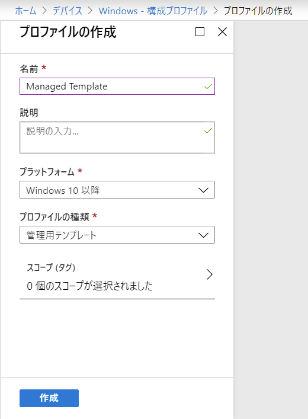Click the maximize square icon of the panel
The width and height of the screenshot is (308, 419).
[x=200, y=32]
